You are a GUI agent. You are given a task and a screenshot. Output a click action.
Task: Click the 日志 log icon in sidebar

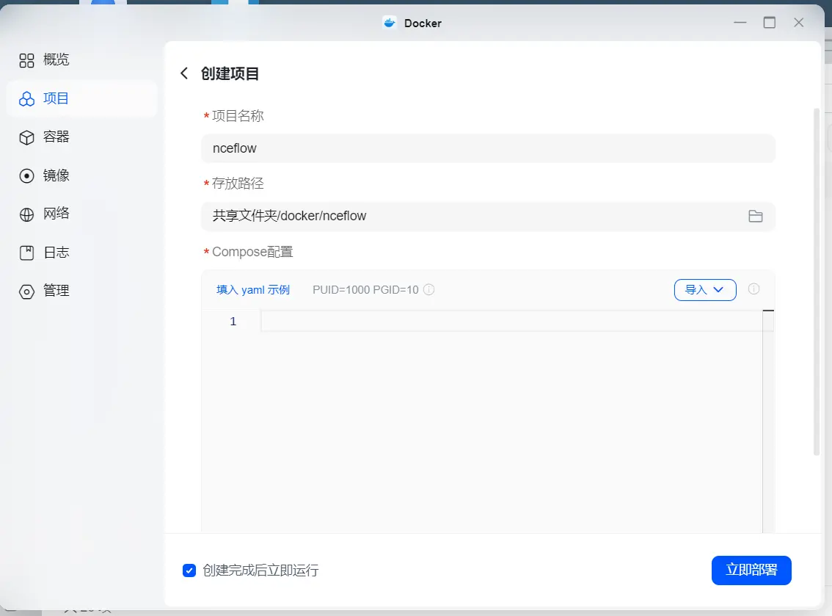pyautogui.click(x=26, y=253)
